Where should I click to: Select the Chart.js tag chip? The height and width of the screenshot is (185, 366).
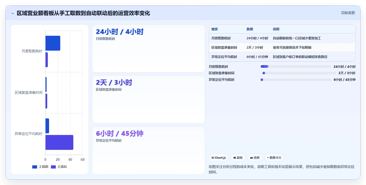point(219,158)
